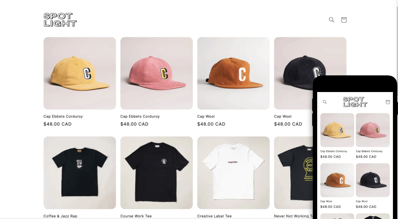
Task: Select the orange Cap Wool product image
Action: [x=234, y=73]
